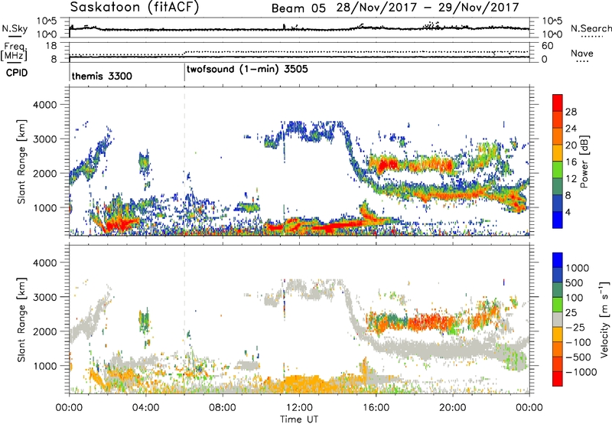Click the 'Nave' legend label
Screen dimensions: 612x424
click(x=582, y=53)
